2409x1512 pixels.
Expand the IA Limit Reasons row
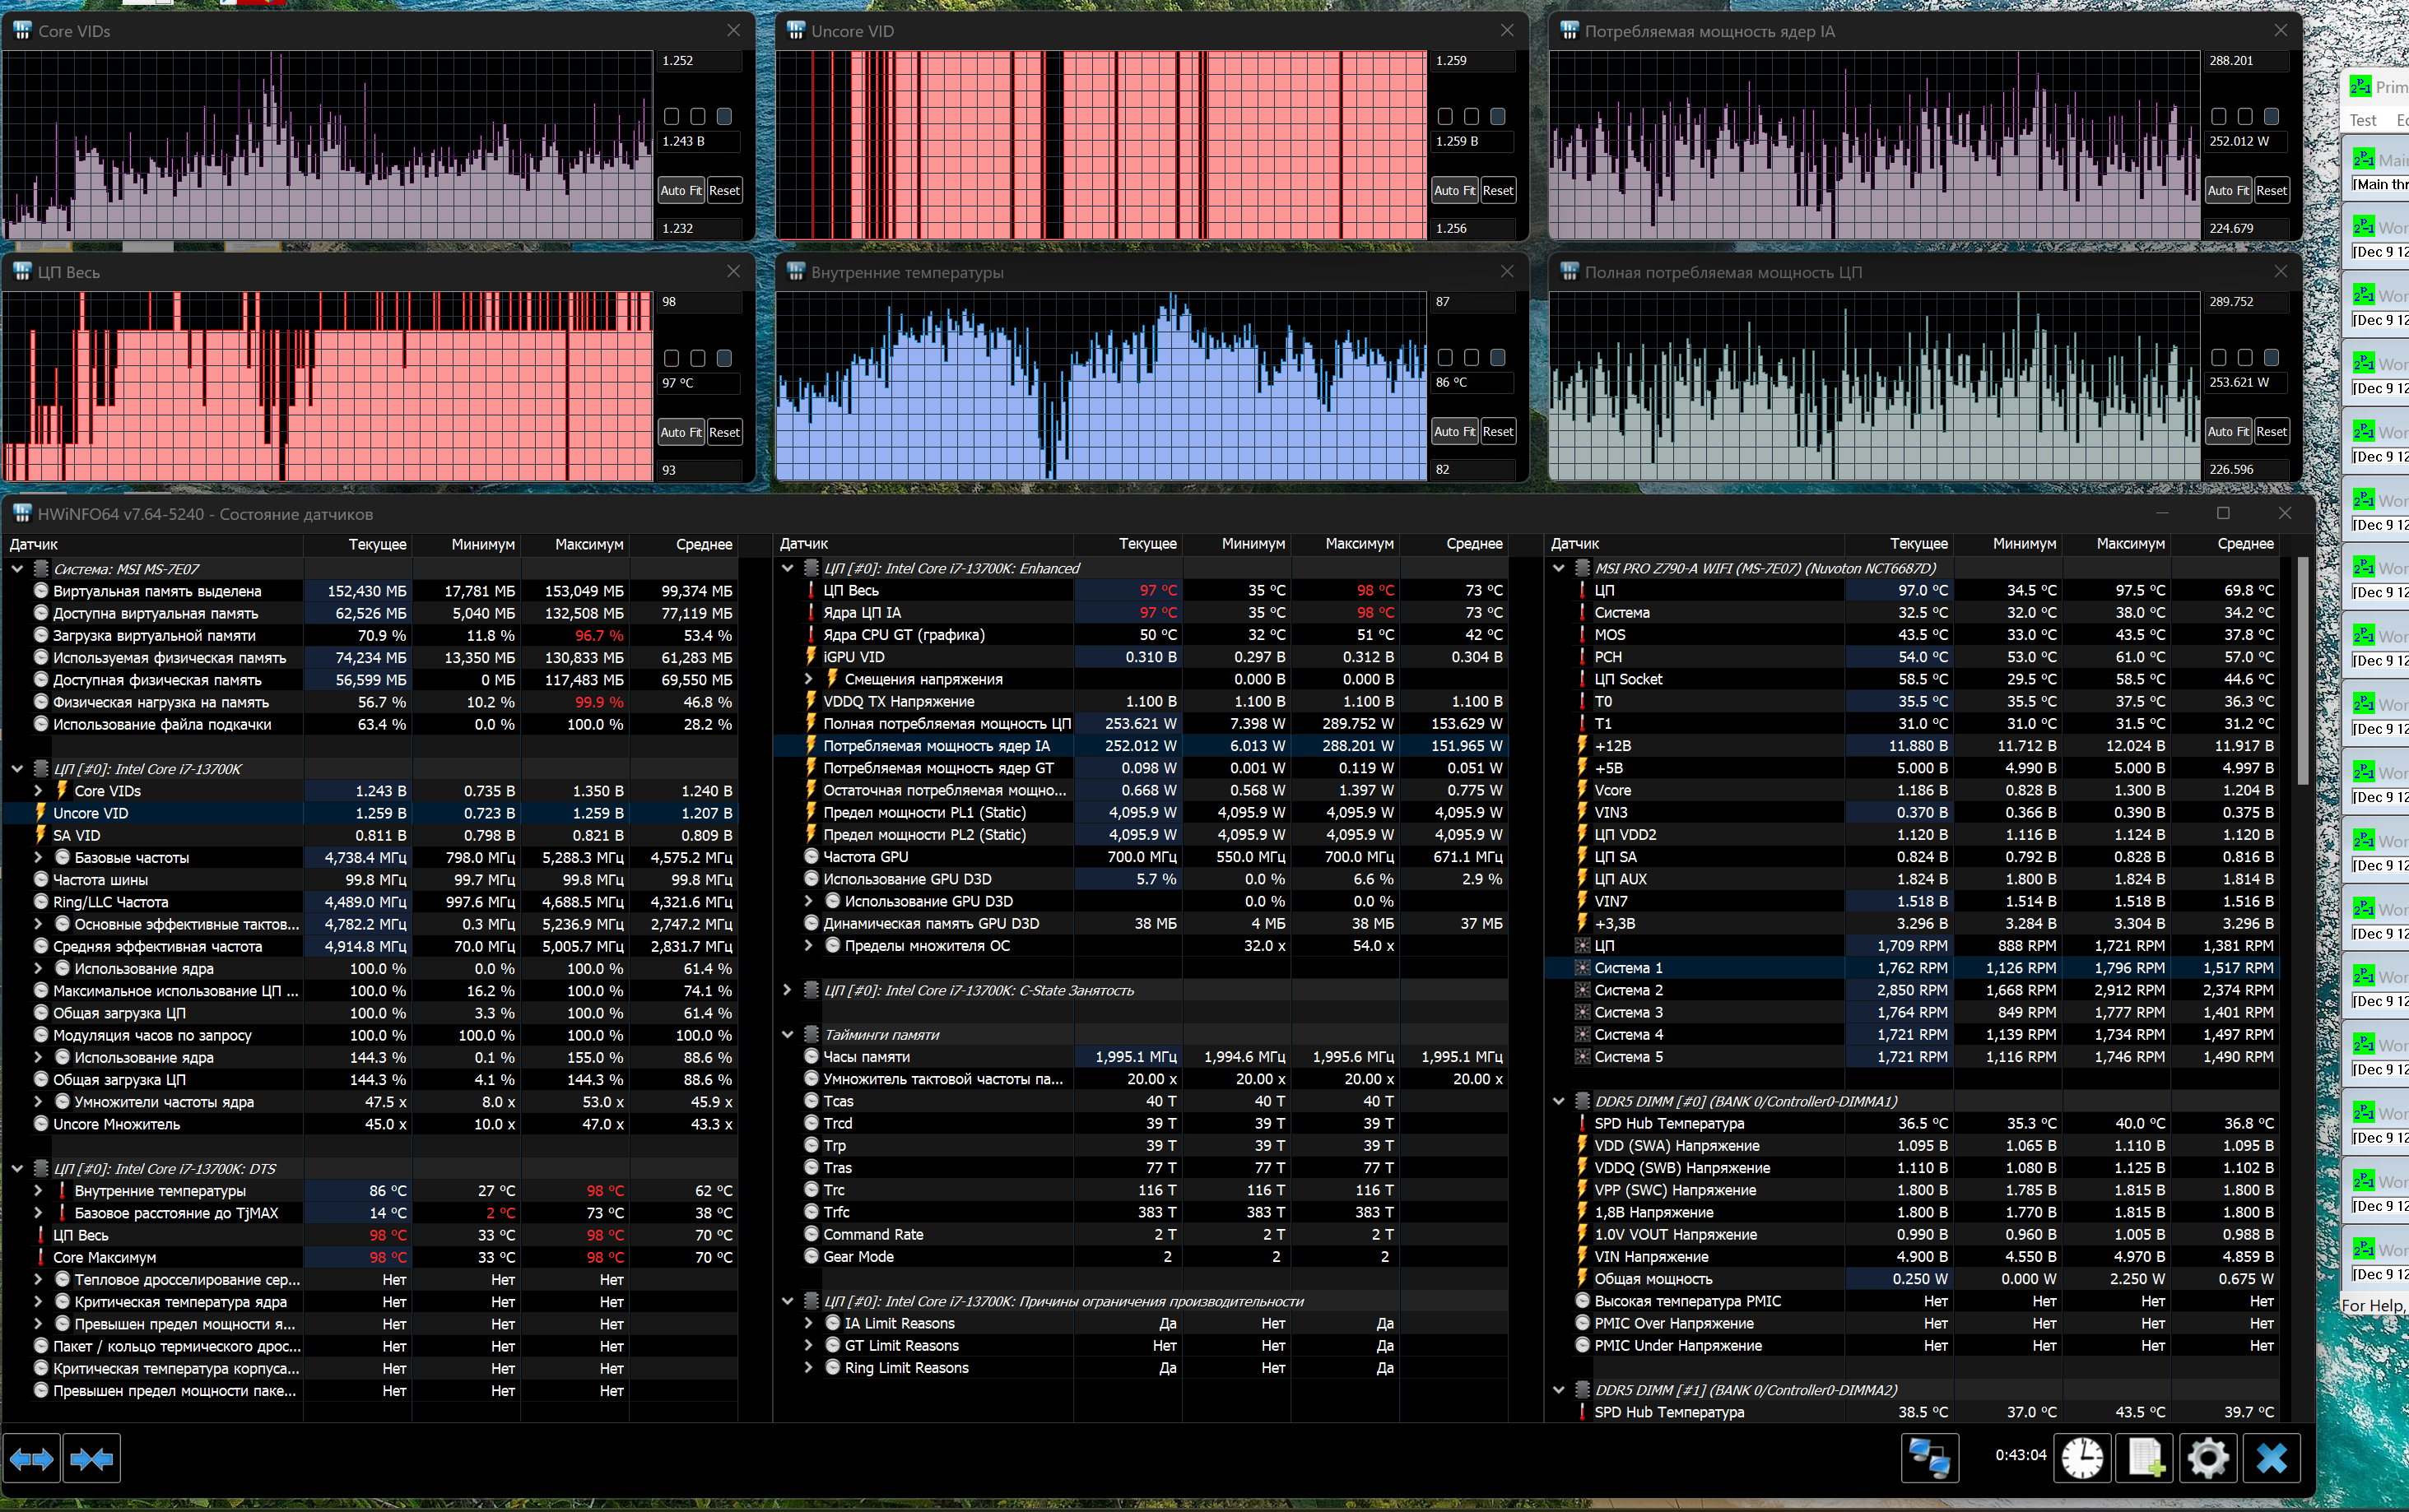click(808, 1323)
